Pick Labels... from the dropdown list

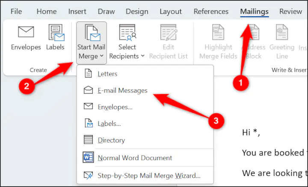click(145, 123)
